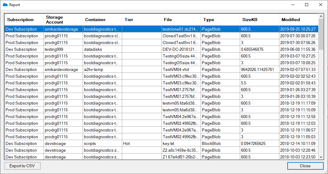The image size is (328, 174).
Task: Select the a2hv-temp container cell
Action: (x=103, y=69)
